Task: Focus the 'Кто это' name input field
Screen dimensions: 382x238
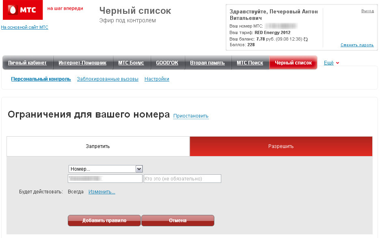Action: pyautogui.click(x=182, y=179)
